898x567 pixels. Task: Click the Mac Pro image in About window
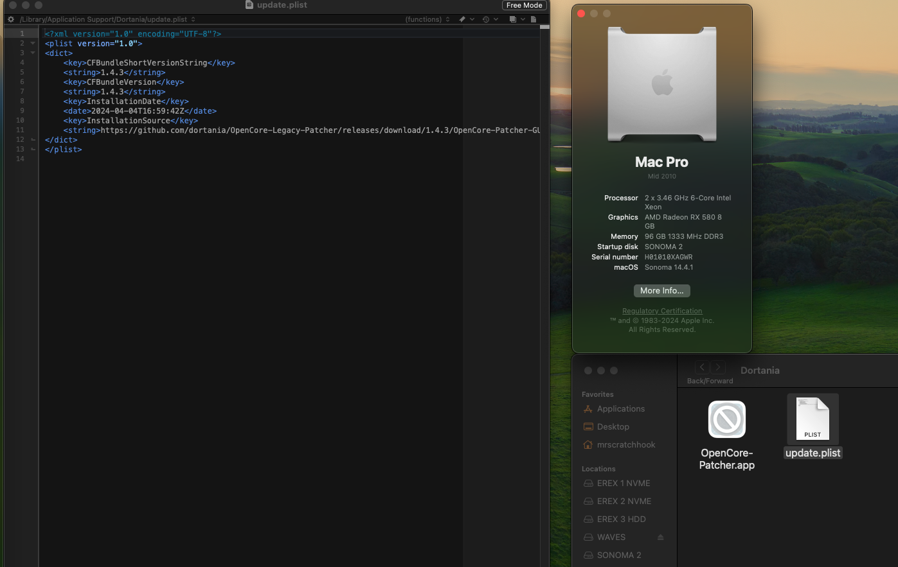(662, 84)
